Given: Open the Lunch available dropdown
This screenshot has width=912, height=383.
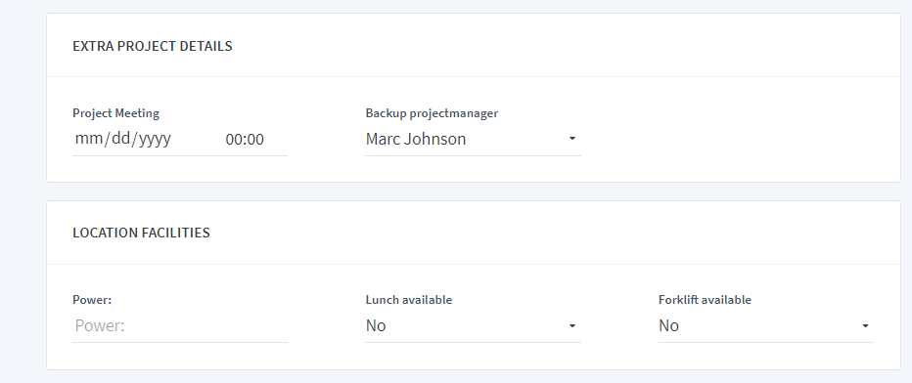Looking at the screenshot, I should click(473, 326).
